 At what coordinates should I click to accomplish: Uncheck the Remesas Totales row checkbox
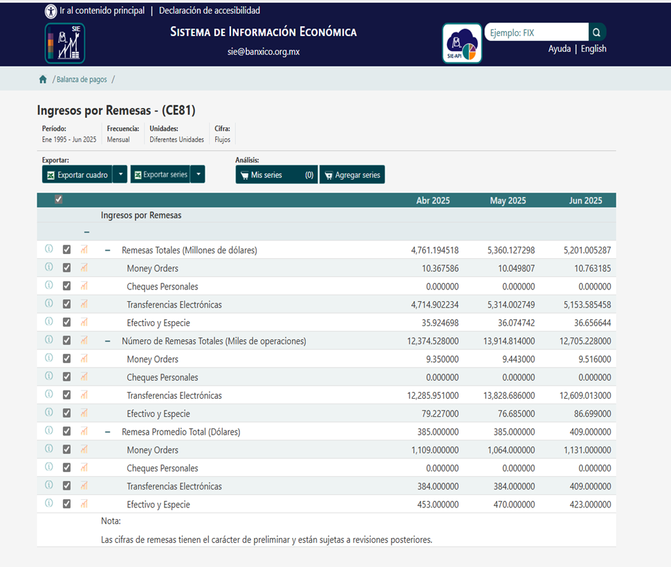click(x=67, y=250)
